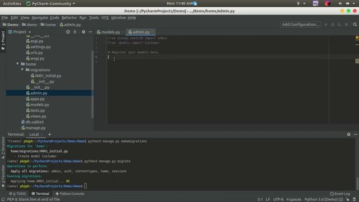Collapse the migrations folder
The height and width of the screenshot is (202, 359).
tap(22, 70)
